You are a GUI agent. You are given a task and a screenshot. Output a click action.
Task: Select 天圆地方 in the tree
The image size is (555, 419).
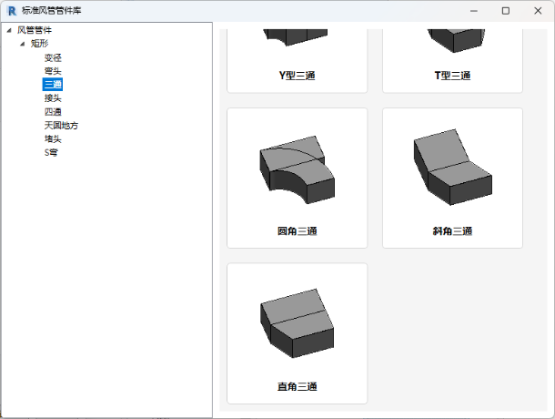61,126
